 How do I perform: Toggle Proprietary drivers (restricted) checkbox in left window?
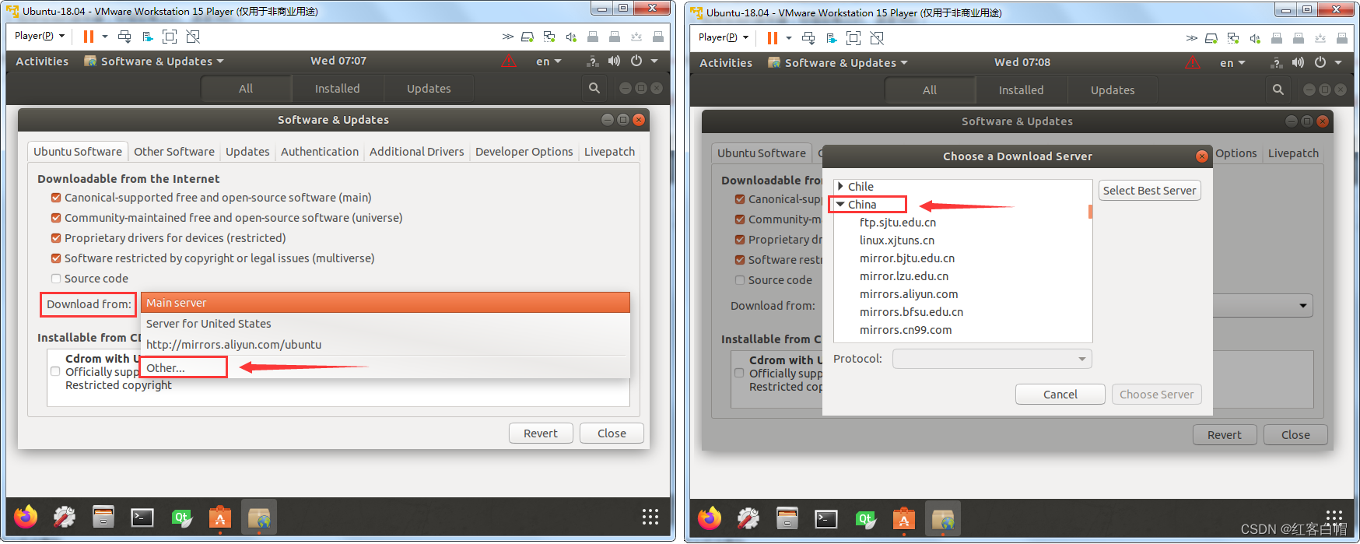[x=56, y=238]
